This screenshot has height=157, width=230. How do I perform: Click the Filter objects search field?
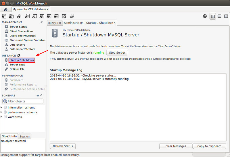(25, 101)
